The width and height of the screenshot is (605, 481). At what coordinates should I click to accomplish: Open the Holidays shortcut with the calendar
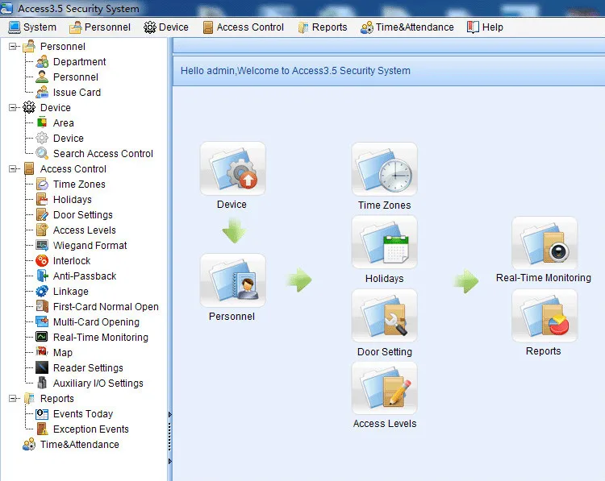coord(384,242)
